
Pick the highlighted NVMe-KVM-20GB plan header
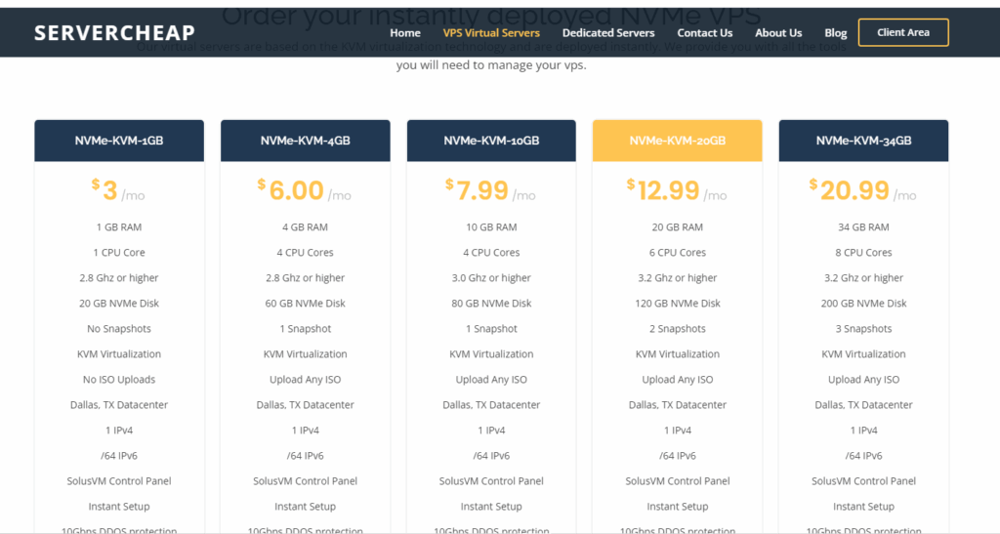[678, 141]
